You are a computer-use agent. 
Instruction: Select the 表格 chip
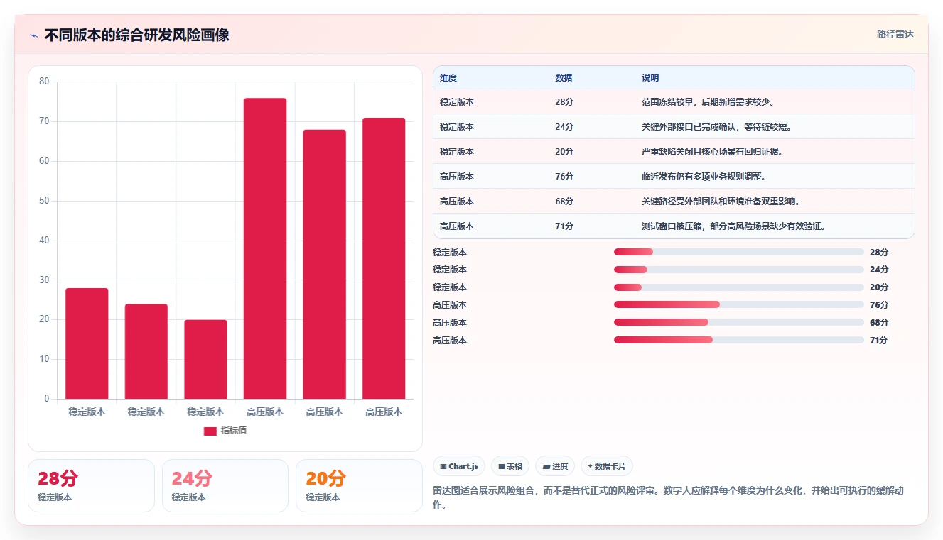pyautogui.click(x=510, y=466)
